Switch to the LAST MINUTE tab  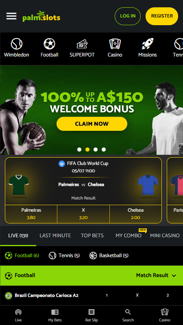pos(55,236)
